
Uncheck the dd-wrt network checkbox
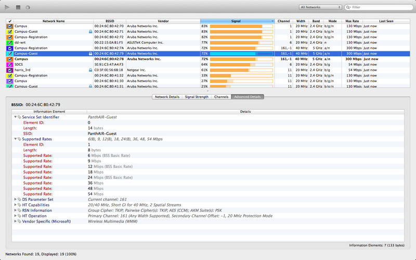pyautogui.click(x=10, y=43)
